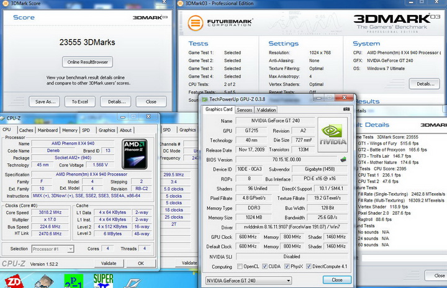Open the hard drive desktop shortcut icon
This screenshot has height=288, width=447.
tap(45, 282)
